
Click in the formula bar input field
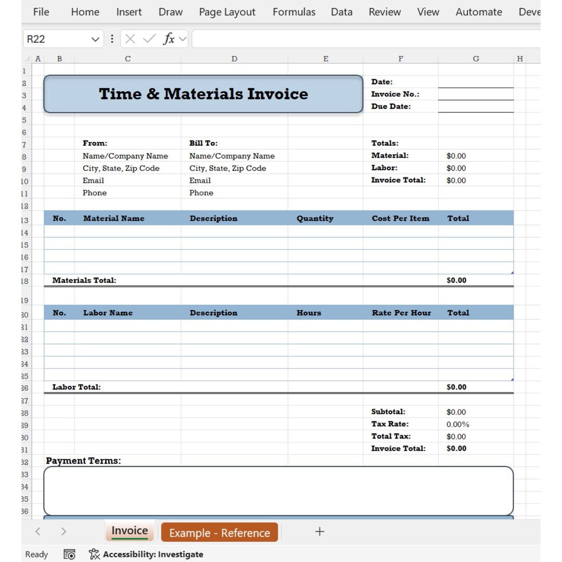click(x=366, y=39)
